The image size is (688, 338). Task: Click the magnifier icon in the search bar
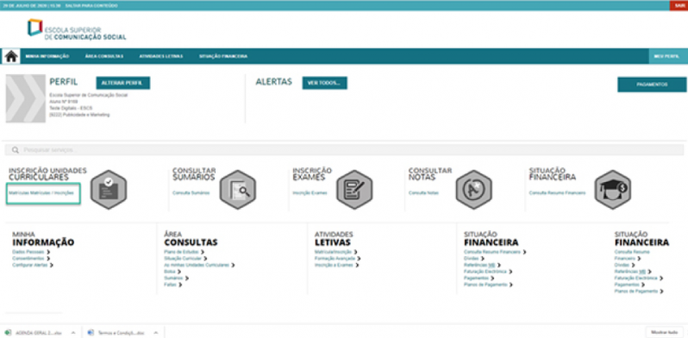[x=16, y=150]
